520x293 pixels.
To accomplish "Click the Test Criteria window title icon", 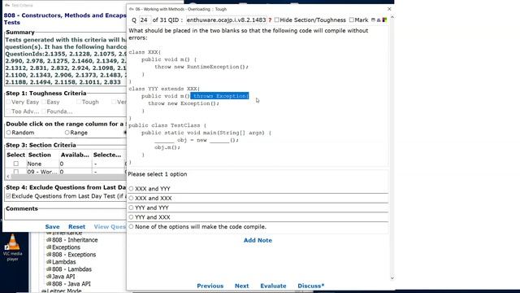I will click(7, 6).
